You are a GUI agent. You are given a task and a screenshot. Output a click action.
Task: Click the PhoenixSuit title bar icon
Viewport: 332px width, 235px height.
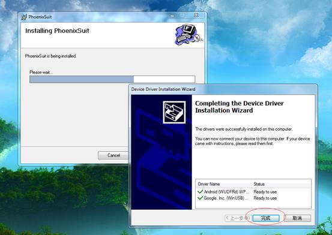pos(24,17)
